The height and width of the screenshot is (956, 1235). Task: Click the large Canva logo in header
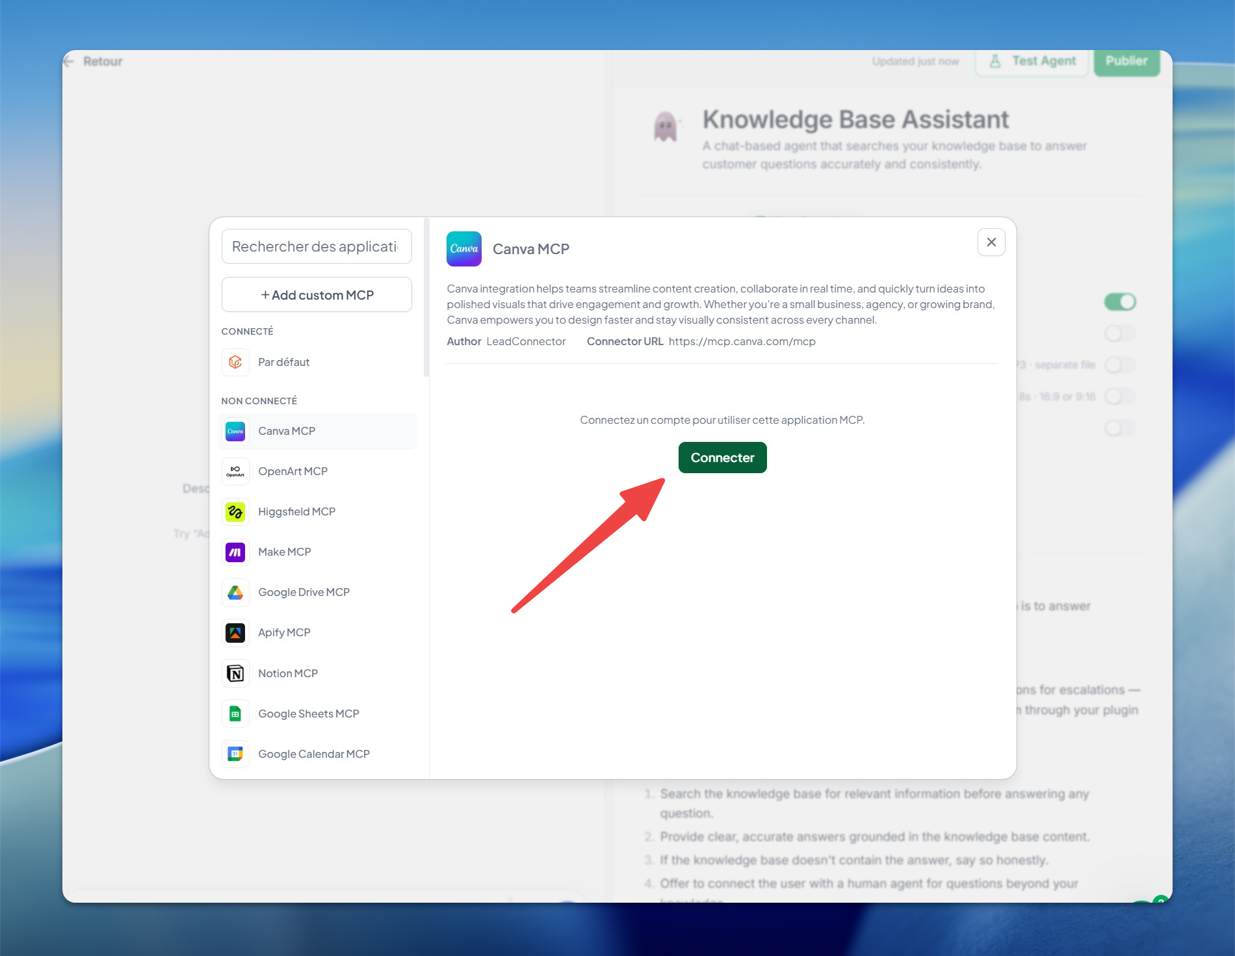click(x=464, y=249)
